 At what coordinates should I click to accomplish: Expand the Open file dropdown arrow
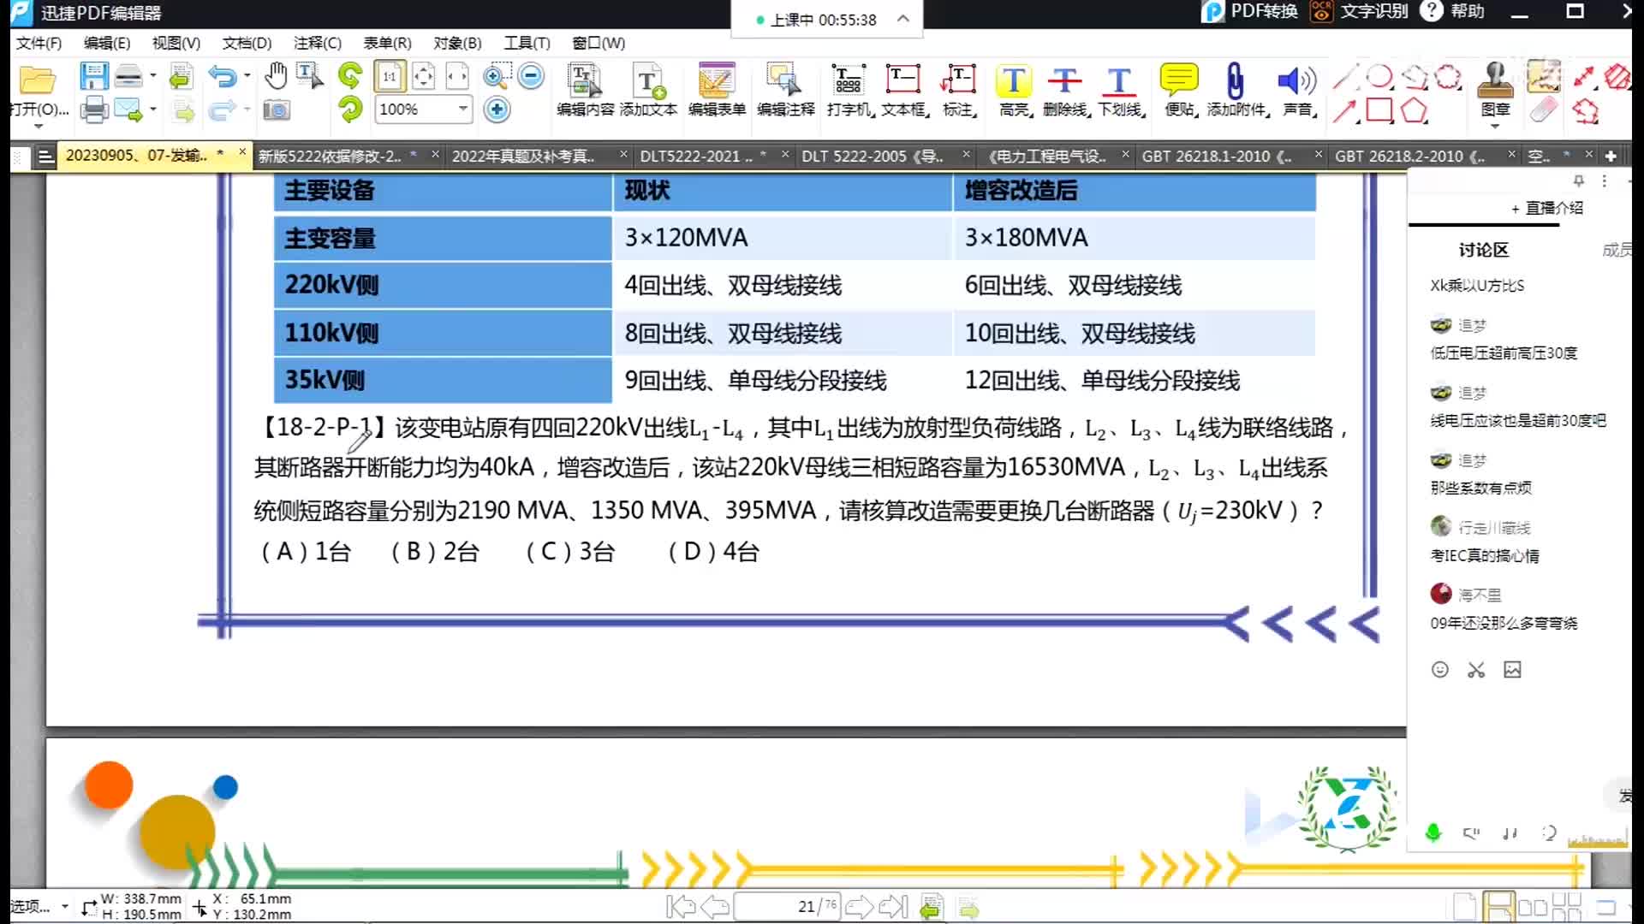(39, 127)
